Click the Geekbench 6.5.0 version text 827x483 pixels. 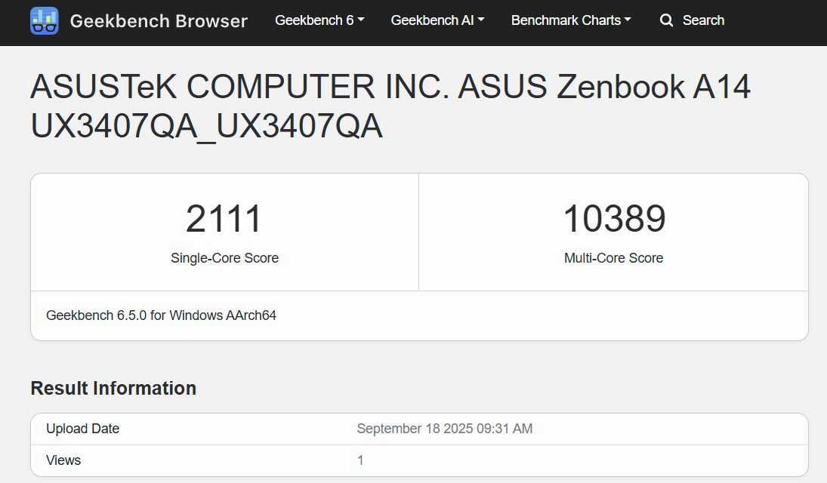tap(161, 315)
